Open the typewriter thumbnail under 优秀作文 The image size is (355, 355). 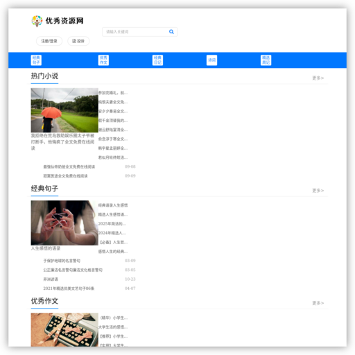click(64, 330)
